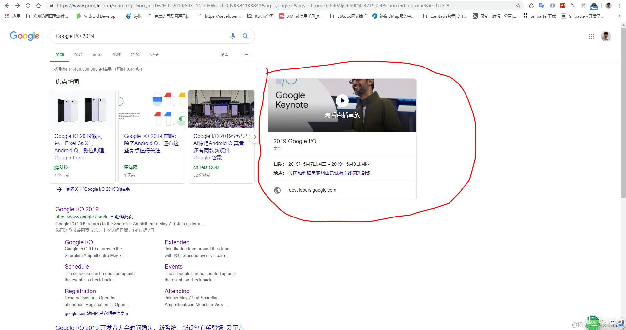This screenshot has height=330, width=626.
Task: Expand more news with the right chevron arrow
Action: click(255, 137)
